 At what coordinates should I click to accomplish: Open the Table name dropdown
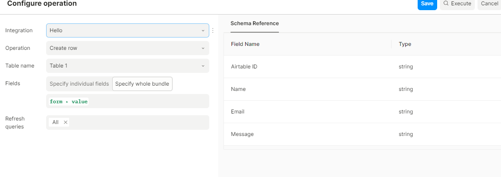127,66
